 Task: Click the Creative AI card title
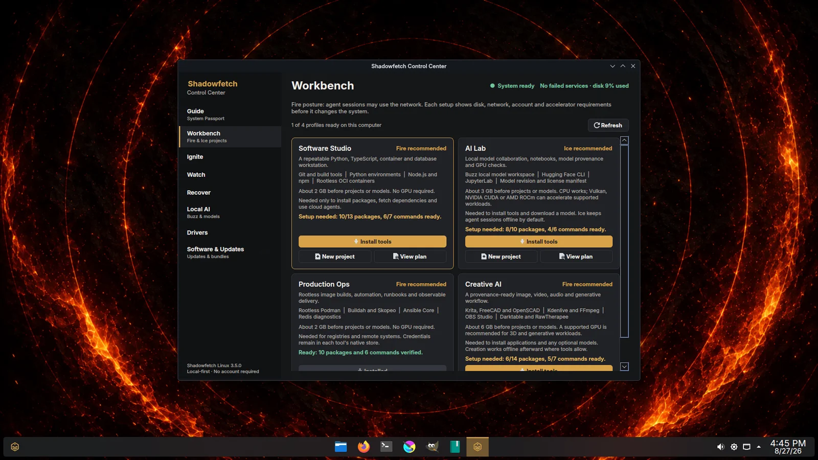(483, 284)
